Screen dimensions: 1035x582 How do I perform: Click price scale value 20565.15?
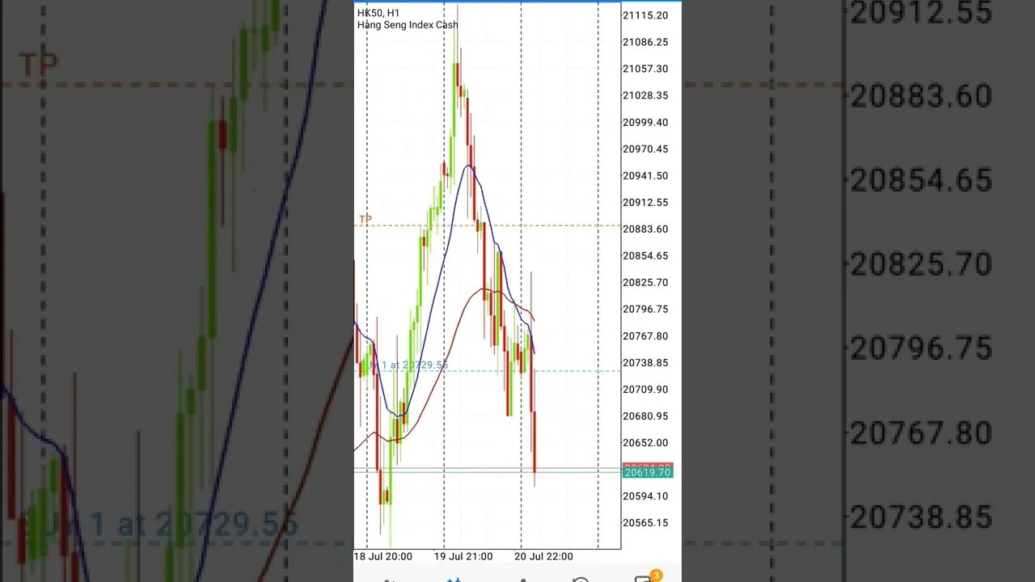(645, 522)
